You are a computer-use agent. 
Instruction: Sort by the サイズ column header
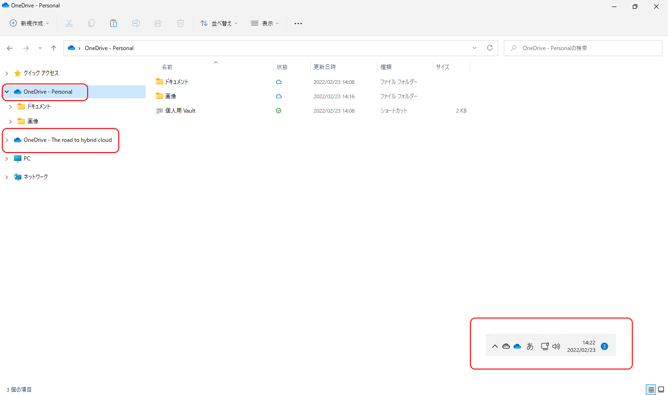click(x=443, y=67)
